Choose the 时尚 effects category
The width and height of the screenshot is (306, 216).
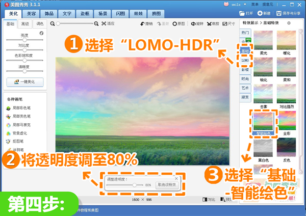[x=245, y=79]
